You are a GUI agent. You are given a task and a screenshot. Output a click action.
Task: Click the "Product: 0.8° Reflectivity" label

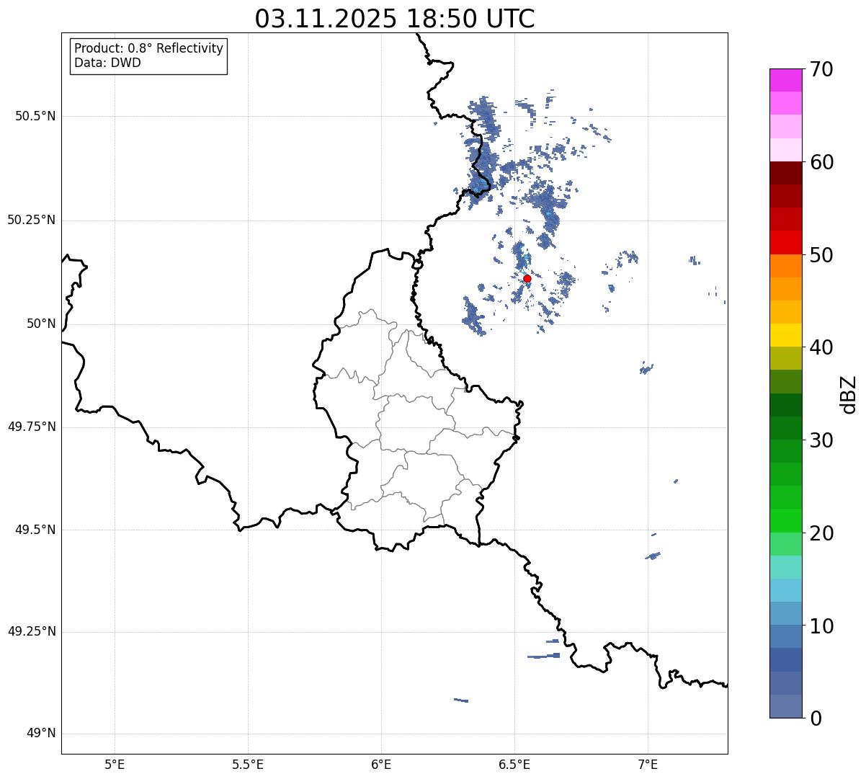(x=149, y=48)
